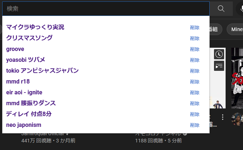The width and height of the screenshot is (243, 150).
Task: Remove groove from search history
Action: click(x=195, y=49)
